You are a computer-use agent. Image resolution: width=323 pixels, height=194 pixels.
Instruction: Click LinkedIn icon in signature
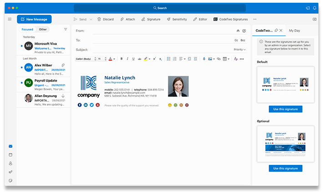pyautogui.click(x=86, y=105)
